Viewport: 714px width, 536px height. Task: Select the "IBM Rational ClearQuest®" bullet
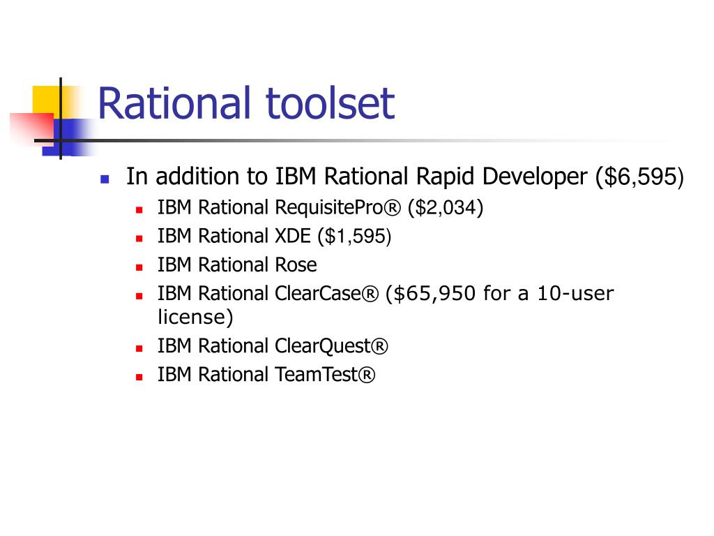coord(273,346)
